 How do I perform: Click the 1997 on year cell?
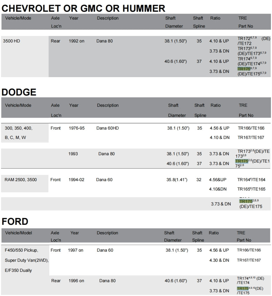(76, 250)
